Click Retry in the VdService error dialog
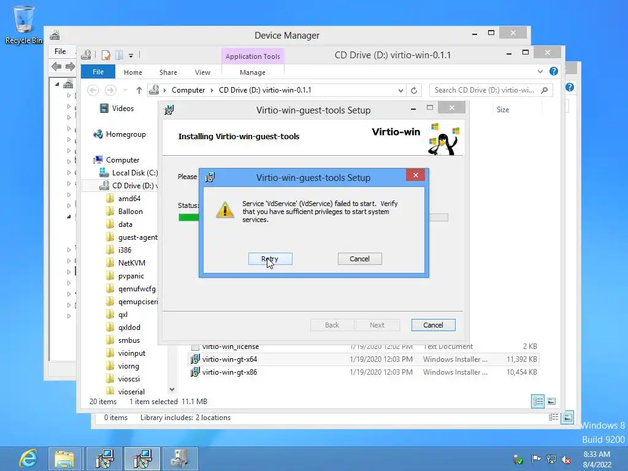The width and height of the screenshot is (628, 471). coord(270,259)
